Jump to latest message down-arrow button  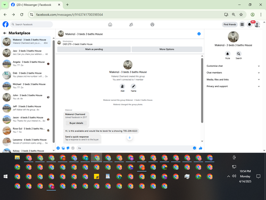[130, 138]
